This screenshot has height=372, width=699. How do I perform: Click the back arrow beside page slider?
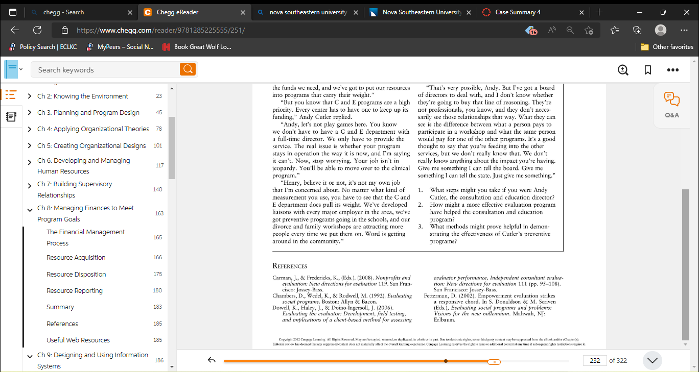(x=212, y=360)
